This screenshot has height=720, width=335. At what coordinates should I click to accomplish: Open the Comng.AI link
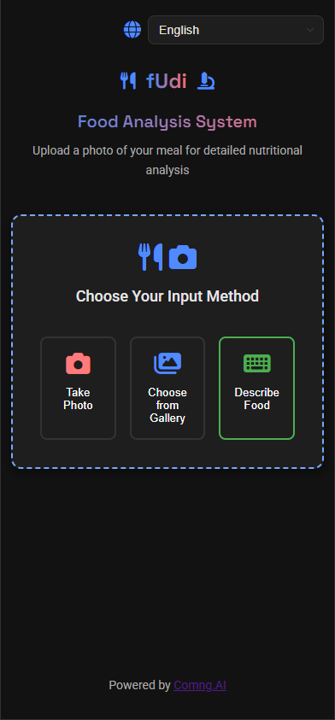(200, 685)
